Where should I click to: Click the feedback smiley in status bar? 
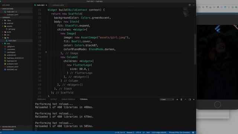(x=193, y=133)
